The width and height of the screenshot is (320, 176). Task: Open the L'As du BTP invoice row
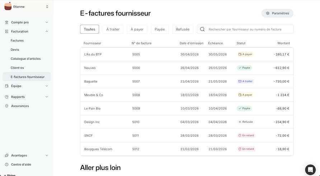[x=187, y=54]
